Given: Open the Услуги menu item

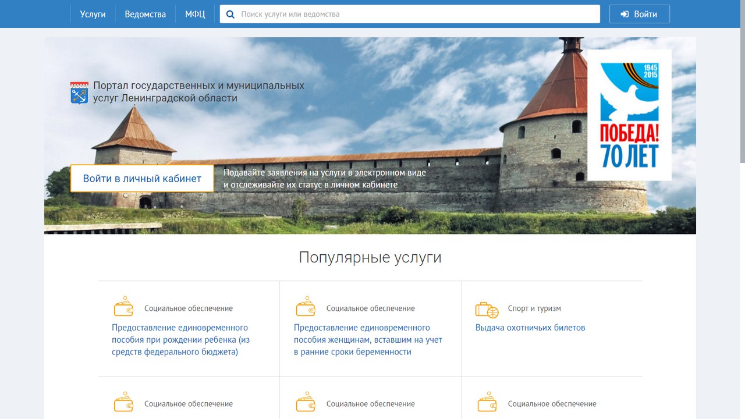Looking at the screenshot, I should (x=93, y=14).
